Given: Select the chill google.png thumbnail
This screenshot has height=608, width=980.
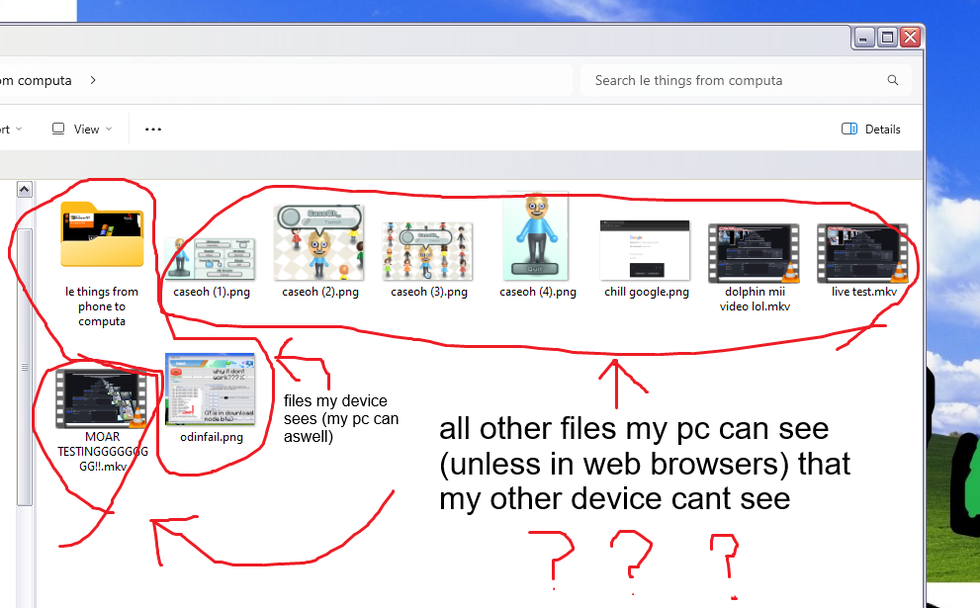Looking at the screenshot, I should (x=645, y=250).
